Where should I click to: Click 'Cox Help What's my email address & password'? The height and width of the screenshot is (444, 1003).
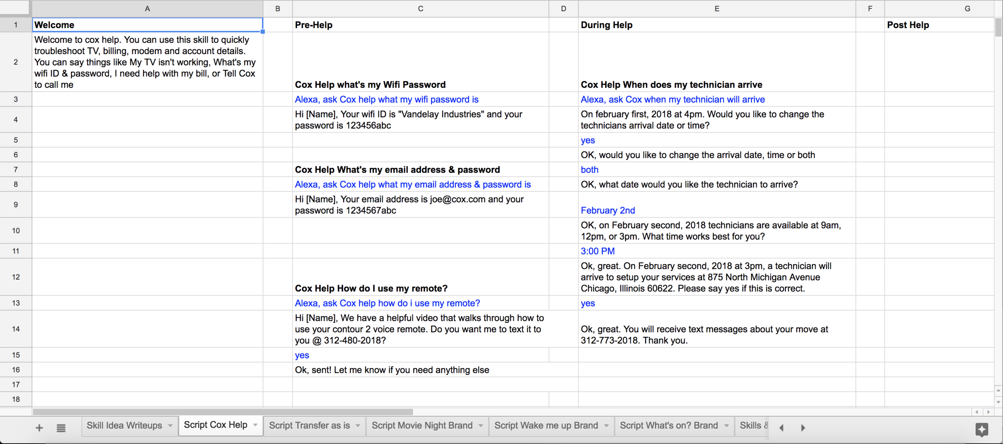(x=420, y=169)
